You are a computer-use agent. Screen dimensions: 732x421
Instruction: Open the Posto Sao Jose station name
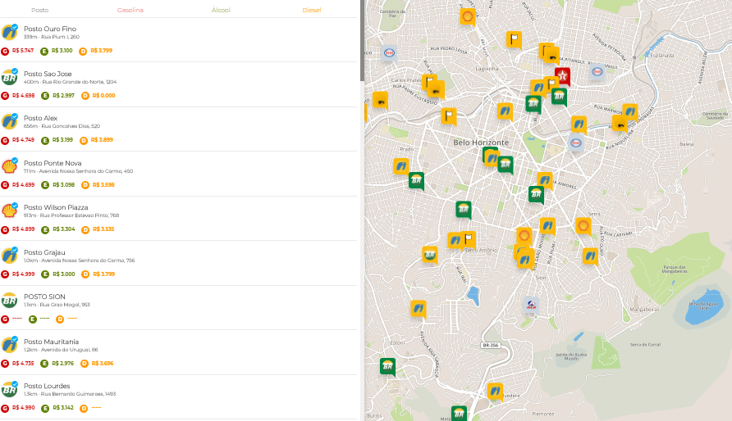coord(48,74)
